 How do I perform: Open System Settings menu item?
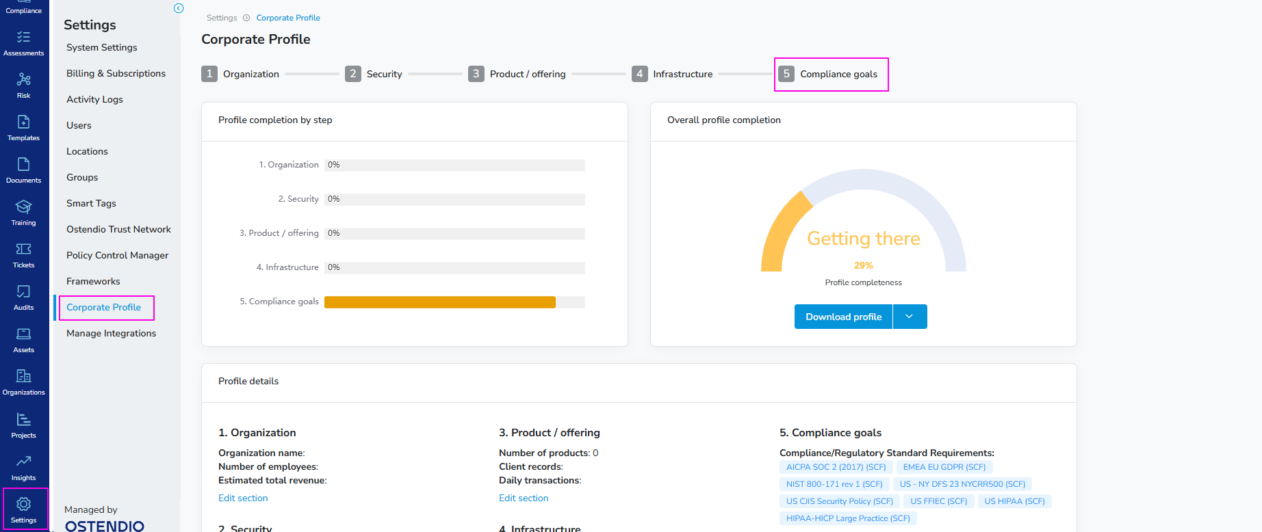[x=102, y=47]
